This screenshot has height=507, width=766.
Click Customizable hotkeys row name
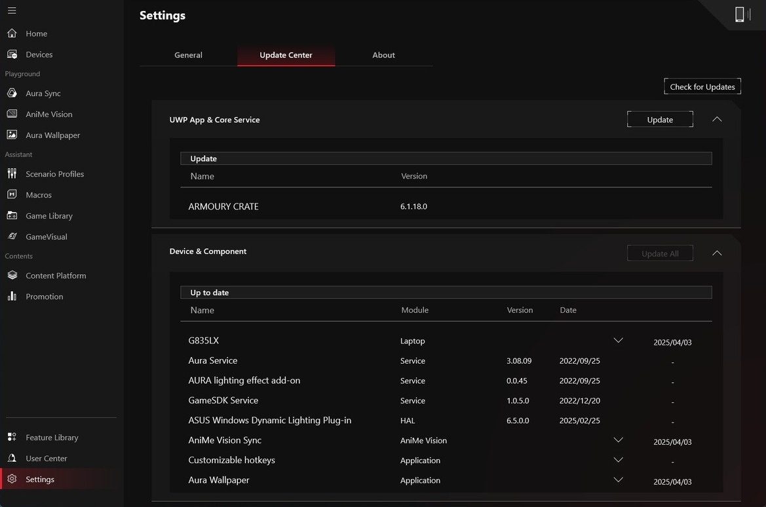231,460
